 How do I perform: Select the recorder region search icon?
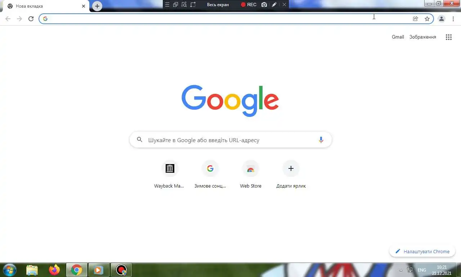[184, 5]
